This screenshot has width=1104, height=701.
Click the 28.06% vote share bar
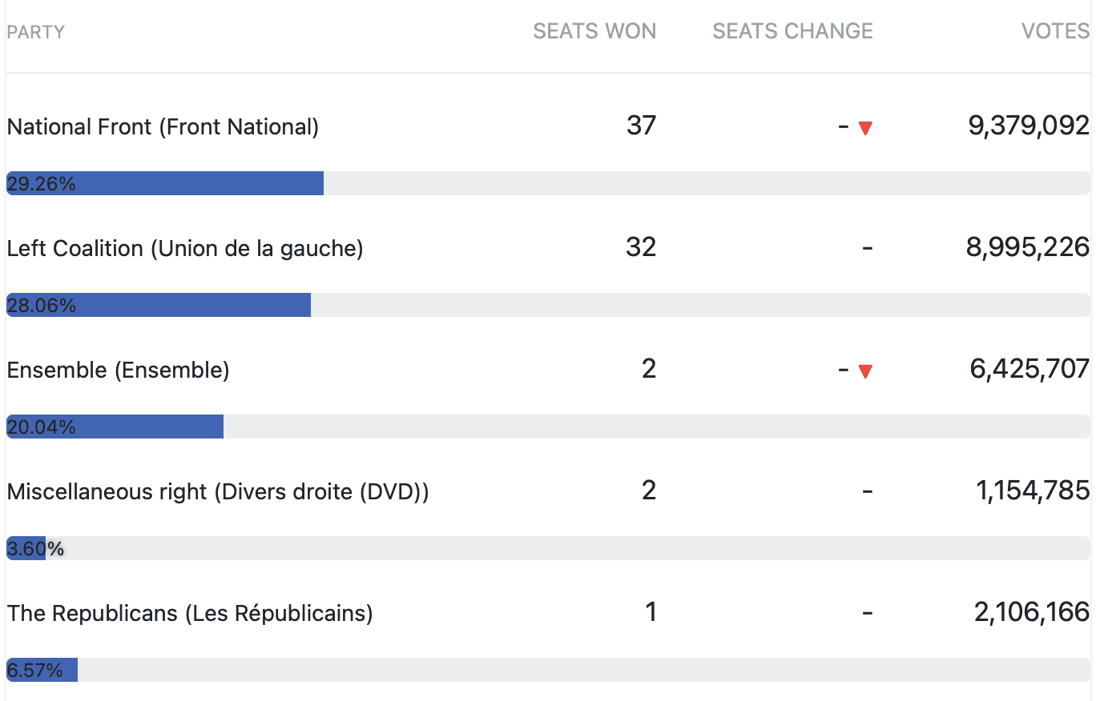(x=159, y=305)
